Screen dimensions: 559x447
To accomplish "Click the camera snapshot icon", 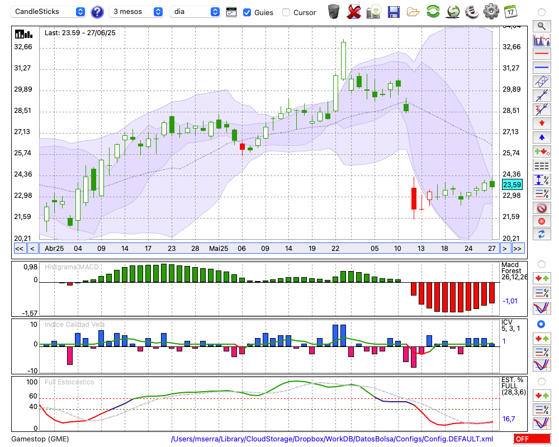I will pos(374,11).
